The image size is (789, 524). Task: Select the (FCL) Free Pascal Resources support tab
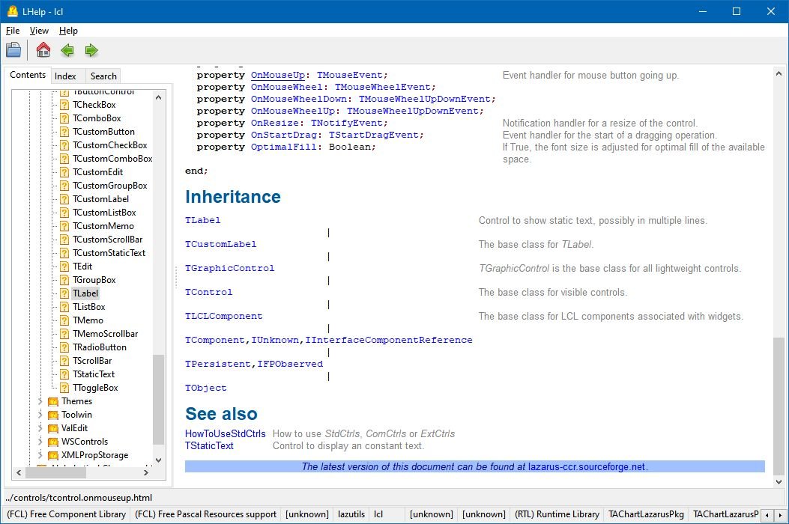[x=206, y=514]
